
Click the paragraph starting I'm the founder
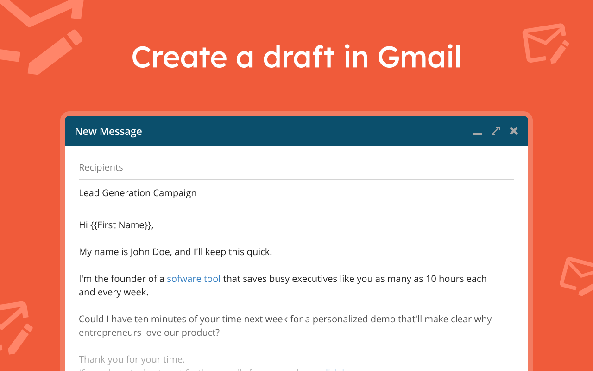283,285
